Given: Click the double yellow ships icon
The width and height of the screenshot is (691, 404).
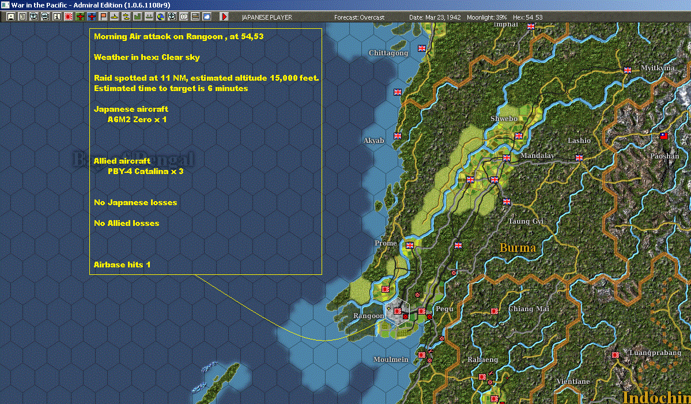Looking at the screenshot, I should click(x=126, y=17).
